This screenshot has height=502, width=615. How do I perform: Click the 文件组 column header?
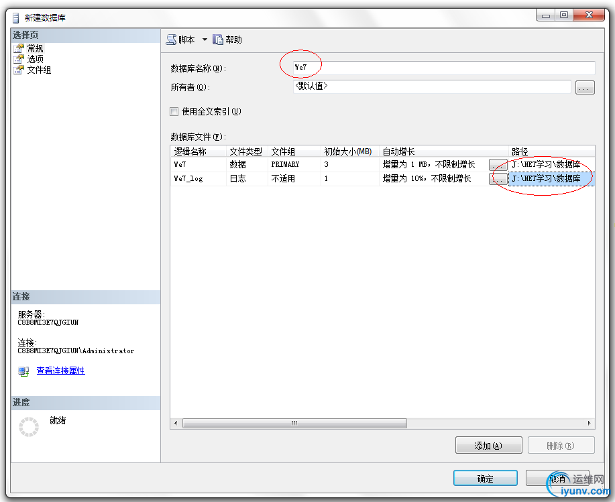(294, 151)
